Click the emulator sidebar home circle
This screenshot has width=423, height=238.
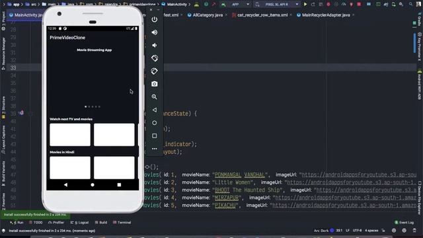click(154, 123)
